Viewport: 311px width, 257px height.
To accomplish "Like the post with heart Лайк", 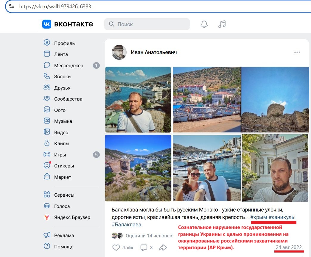I will point(123,247).
